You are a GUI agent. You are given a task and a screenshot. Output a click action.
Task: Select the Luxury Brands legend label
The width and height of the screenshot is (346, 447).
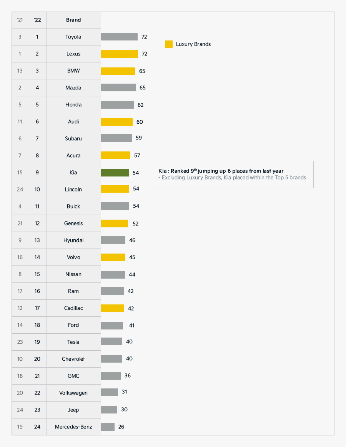(x=193, y=44)
